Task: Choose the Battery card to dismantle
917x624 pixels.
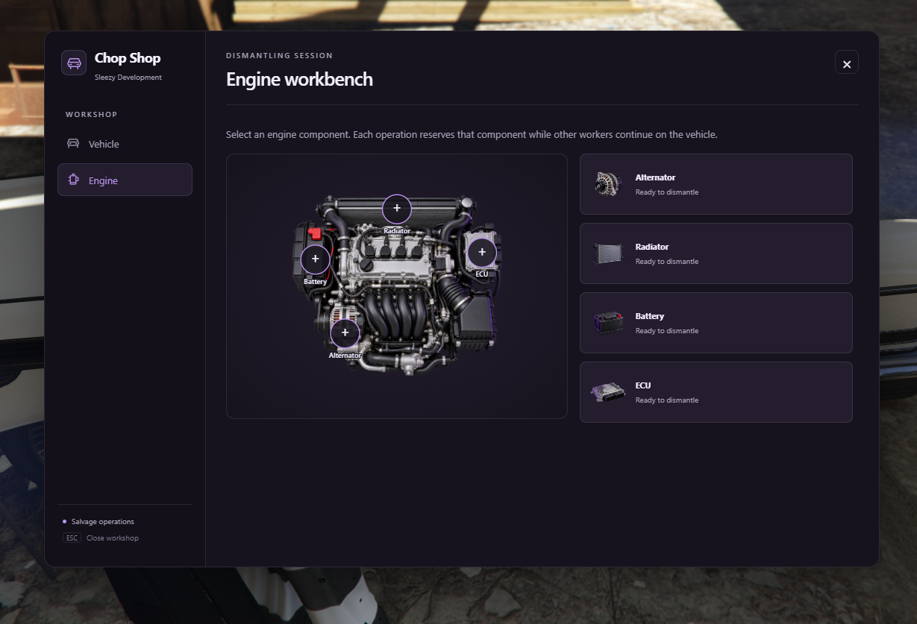Action: 716,323
